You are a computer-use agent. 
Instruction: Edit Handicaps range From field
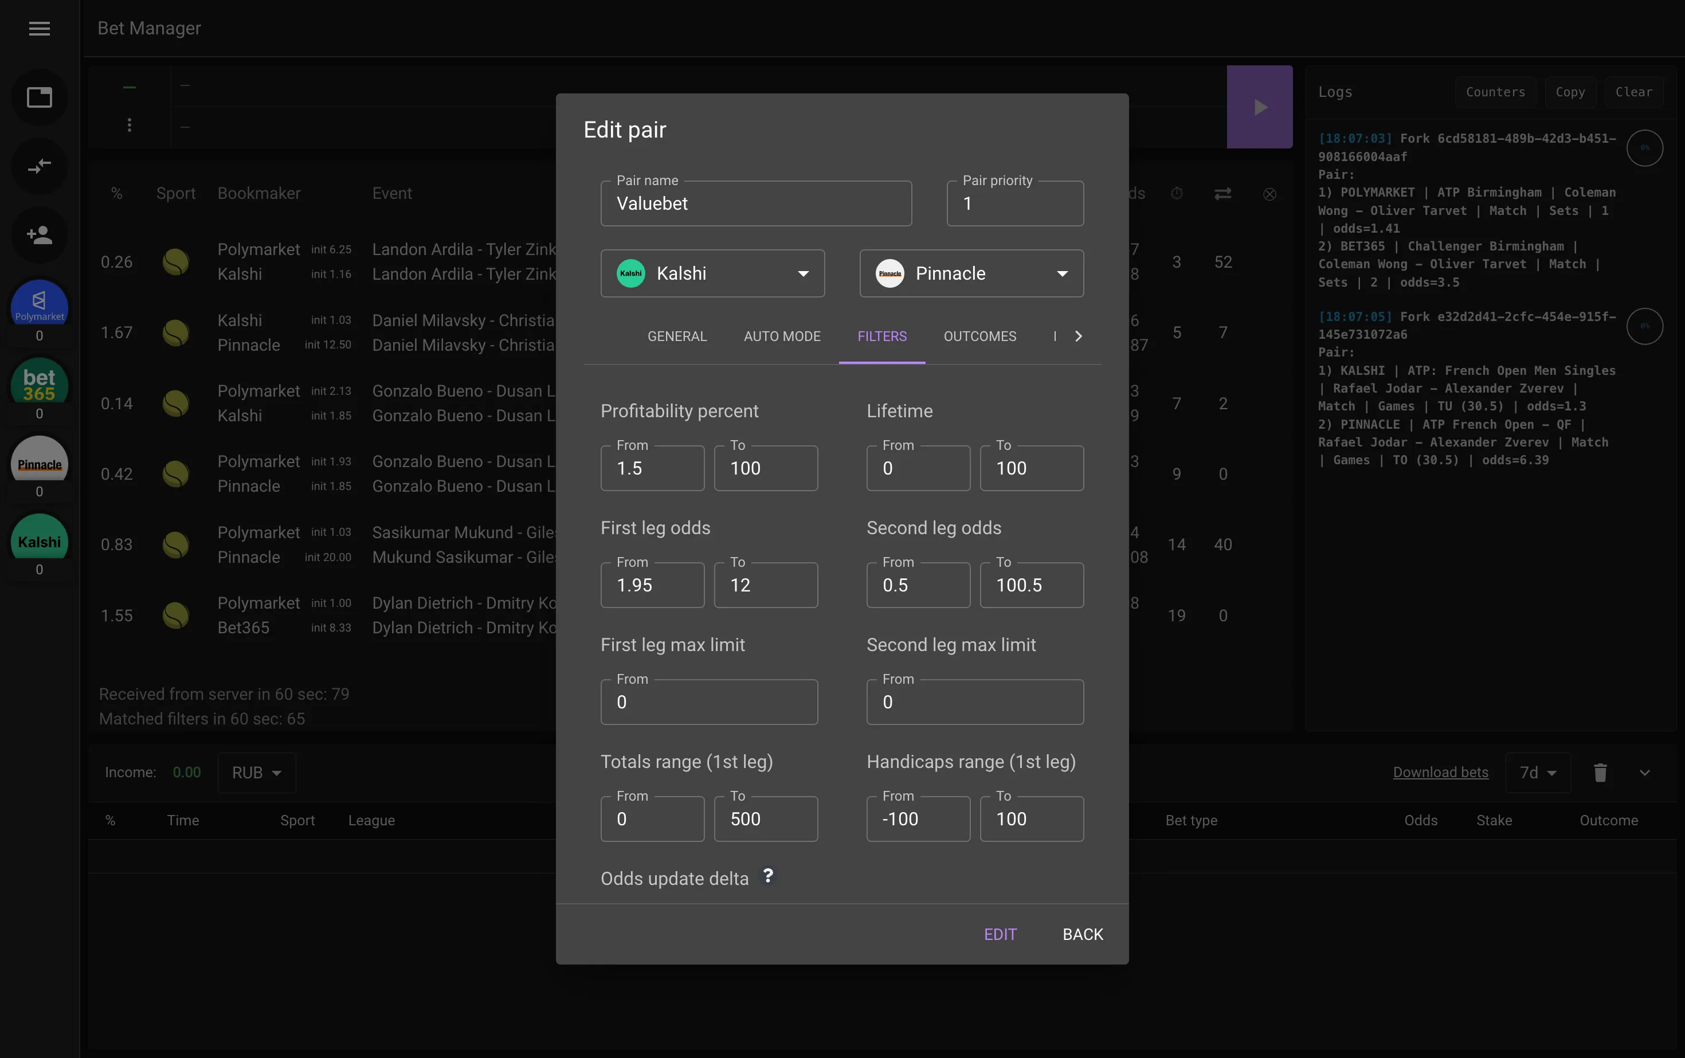tap(918, 818)
